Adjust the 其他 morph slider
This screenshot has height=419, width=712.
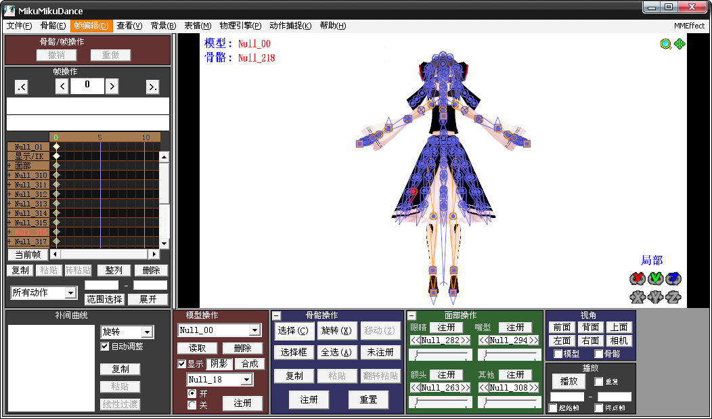click(509, 402)
